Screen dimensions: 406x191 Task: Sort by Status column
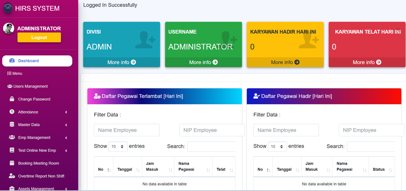tap(382, 167)
